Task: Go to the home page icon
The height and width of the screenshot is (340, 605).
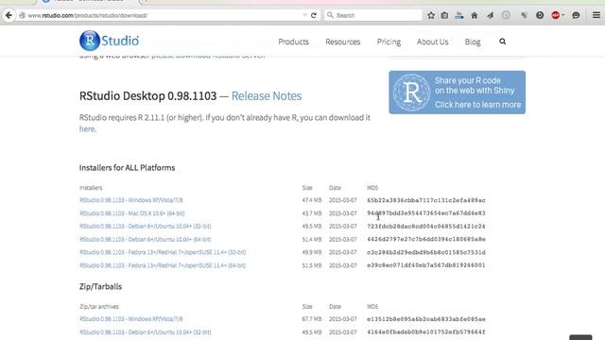Action: (x=475, y=15)
